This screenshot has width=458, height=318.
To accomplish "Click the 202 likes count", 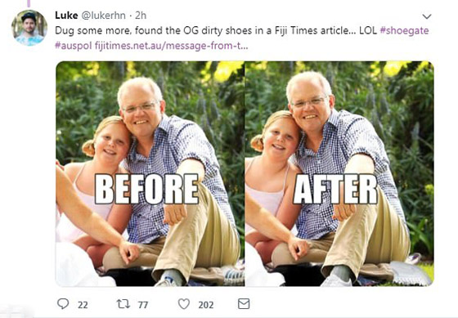I will (x=206, y=305).
